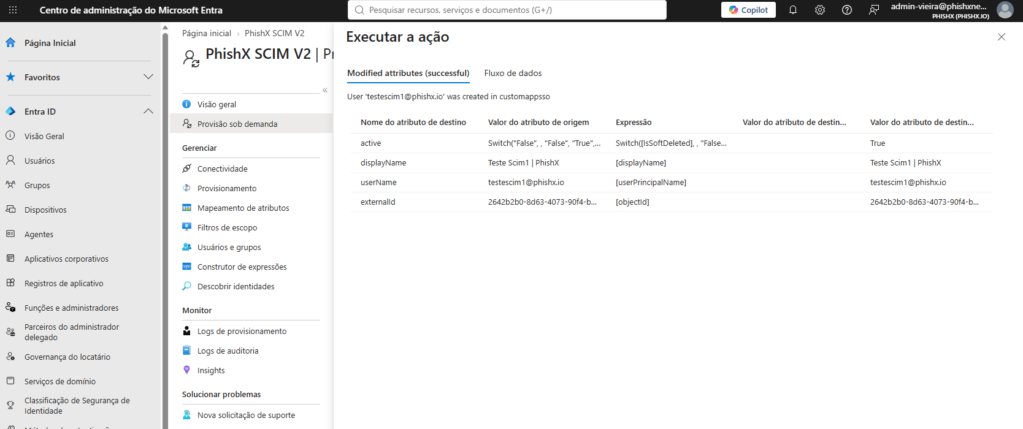The width and height of the screenshot is (1023, 429).
Task: Sort by Nome do atributo de destino
Action: pyautogui.click(x=413, y=122)
